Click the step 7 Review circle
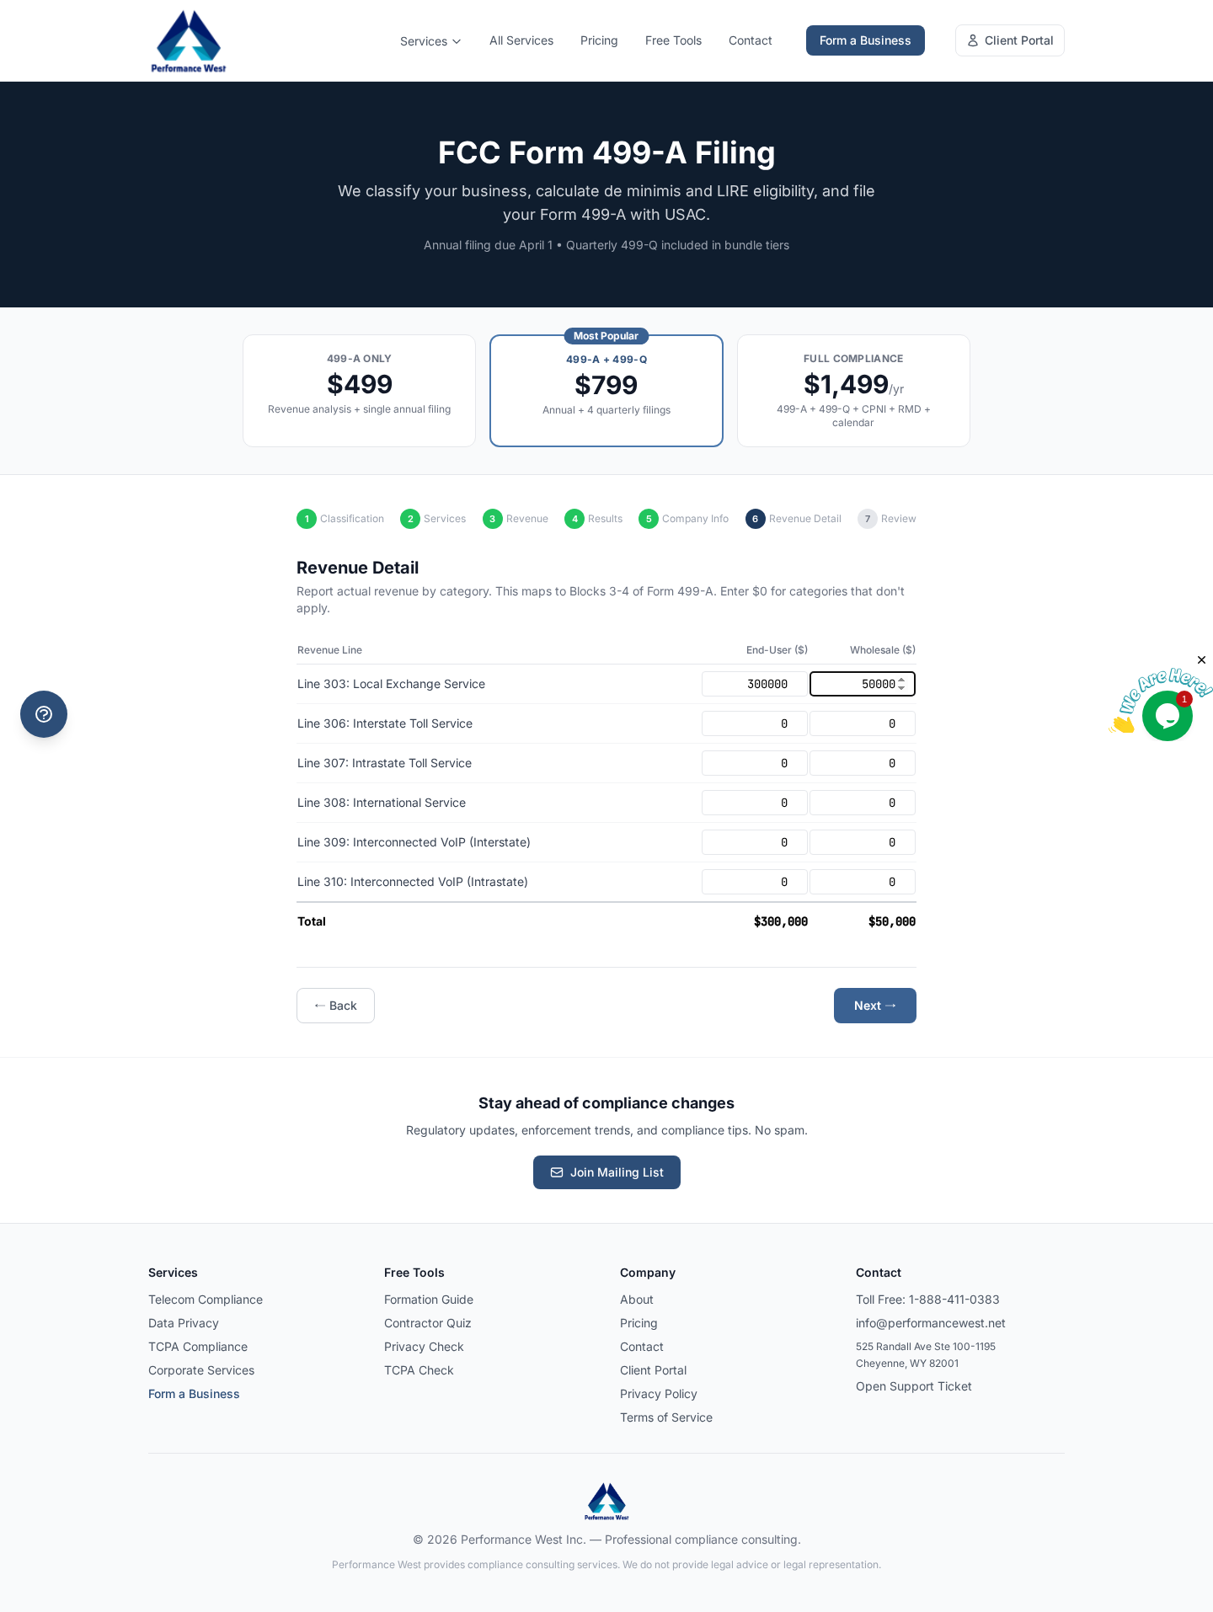Image resolution: width=1213 pixels, height=1612 pixels. tap(868, 519)
